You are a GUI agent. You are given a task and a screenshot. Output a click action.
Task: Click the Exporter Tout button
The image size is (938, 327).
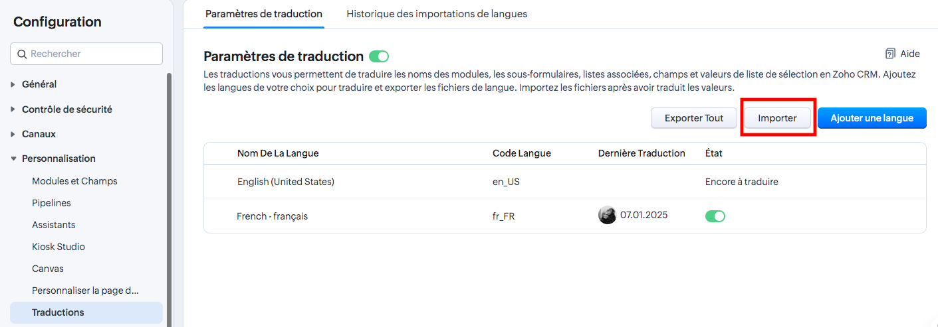pos(694,118)
